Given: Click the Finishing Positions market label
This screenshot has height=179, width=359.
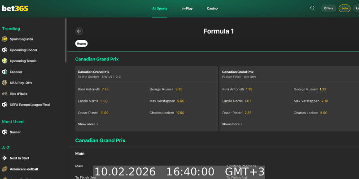Looking at the screenshot, I should [241, 166].
